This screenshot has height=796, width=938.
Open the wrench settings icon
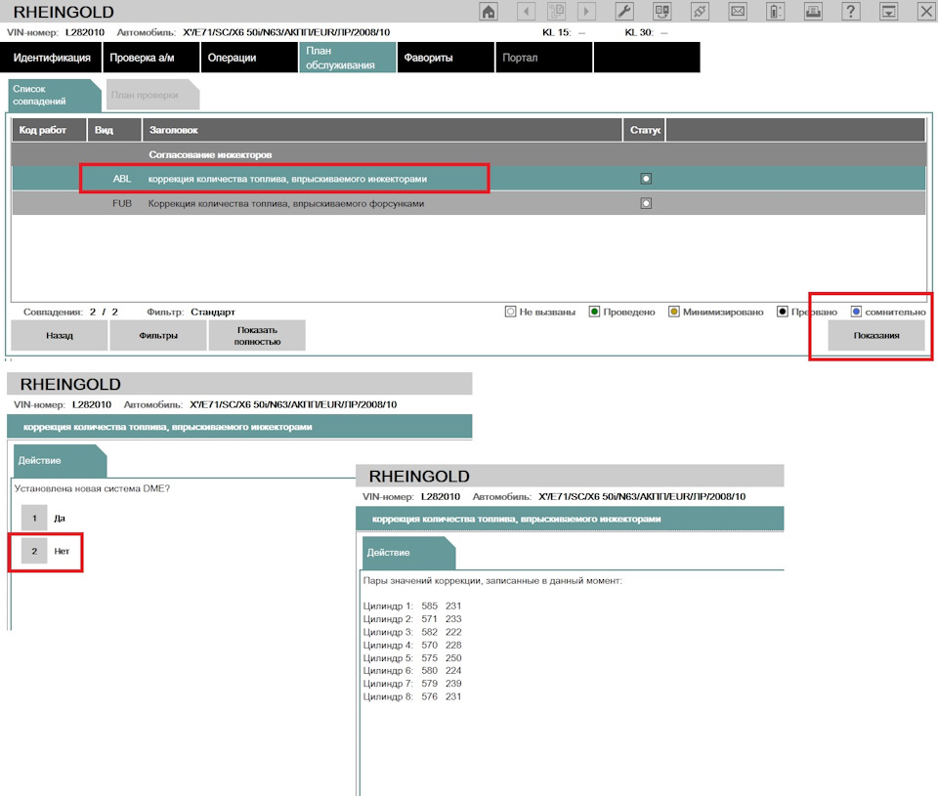point(624,12)
